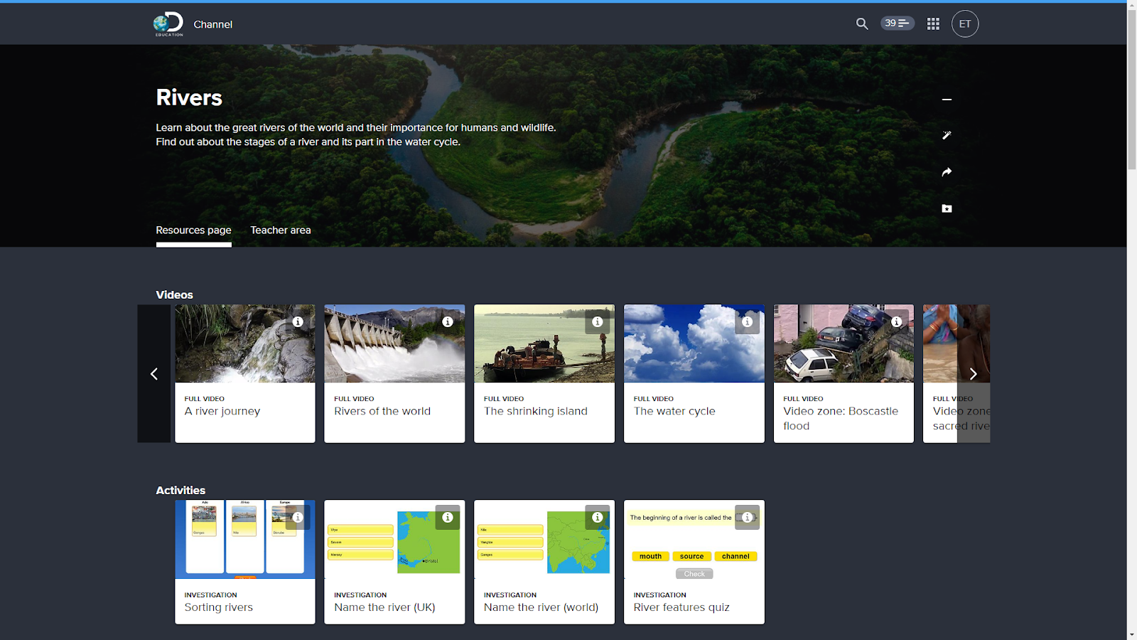Open Name the river (world) title
Screen dimensions: 1137x640
pyautogui.click(x=541, y=607)
